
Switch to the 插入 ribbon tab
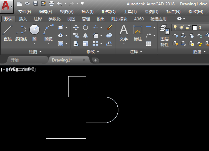[x=23, y=19]
